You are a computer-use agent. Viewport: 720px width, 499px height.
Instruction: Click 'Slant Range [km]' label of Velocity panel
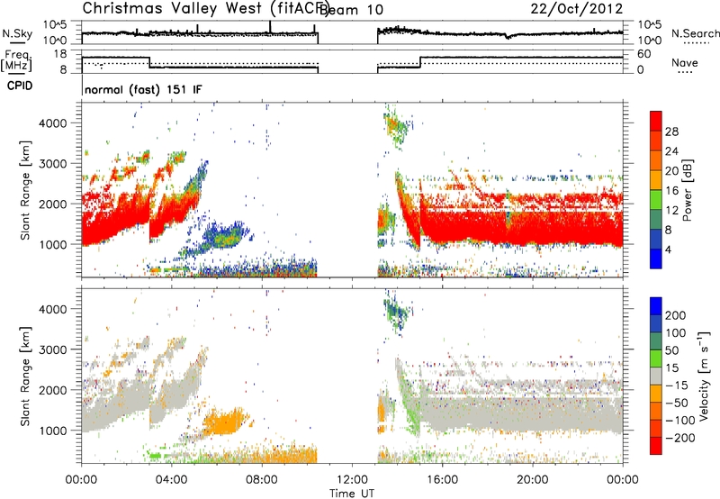pyautogui.click(x=25, y=376)
